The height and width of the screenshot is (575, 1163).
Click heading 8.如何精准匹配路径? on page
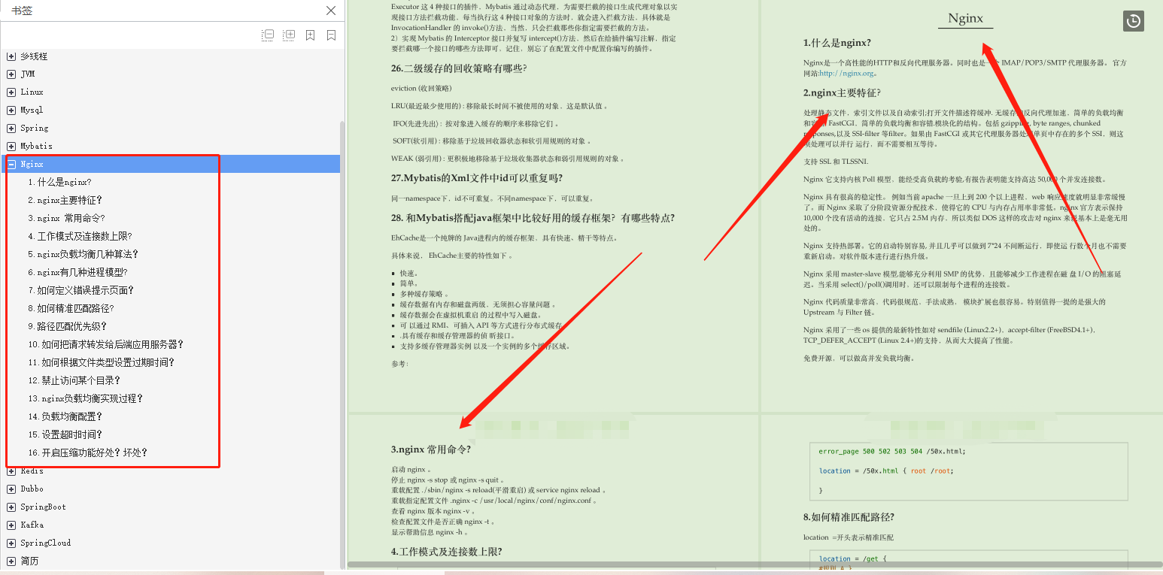pos(849,517)
